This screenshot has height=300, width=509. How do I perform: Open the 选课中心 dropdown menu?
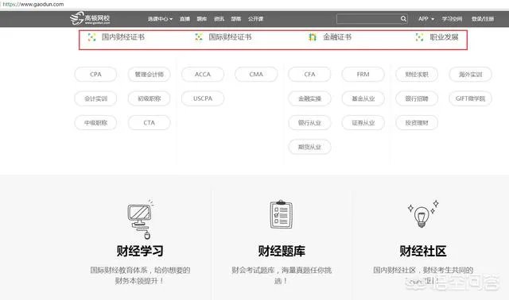click(x=160, y=19)
